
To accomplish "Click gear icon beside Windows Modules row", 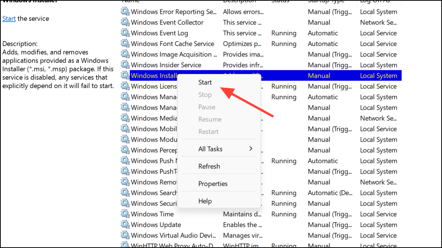I will coord(125,139).
